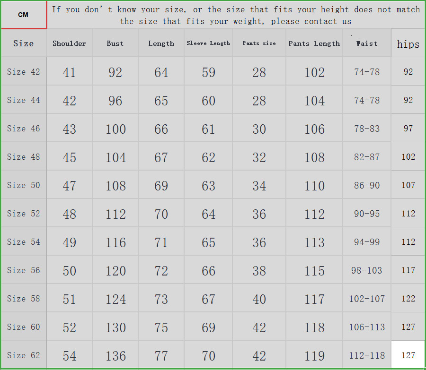Screen dimensions: 426x370
Task: Click the hips column header
Action: [x=408, y=44]
